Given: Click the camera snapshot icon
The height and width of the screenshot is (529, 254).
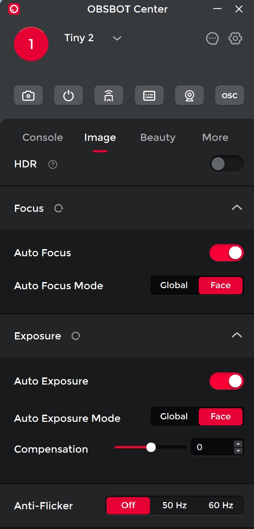Looking at the screenshot, I should click(x=28, y=96).
